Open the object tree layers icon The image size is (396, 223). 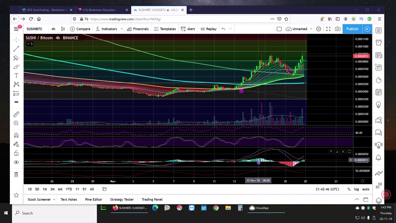[x=378, y=201]
